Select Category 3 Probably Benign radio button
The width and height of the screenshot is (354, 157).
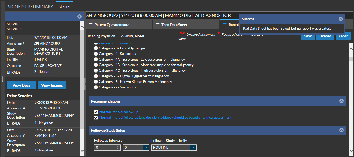pyautogui.click(x=96, y=48)
